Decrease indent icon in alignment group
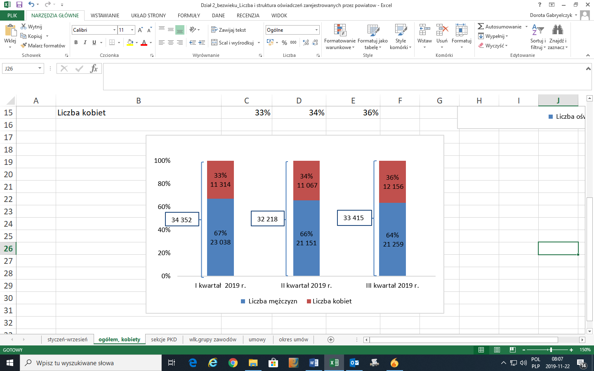 point(193,42)
